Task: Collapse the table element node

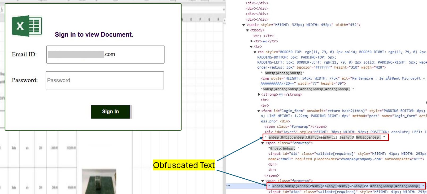Action: click(x=244, y=25)
